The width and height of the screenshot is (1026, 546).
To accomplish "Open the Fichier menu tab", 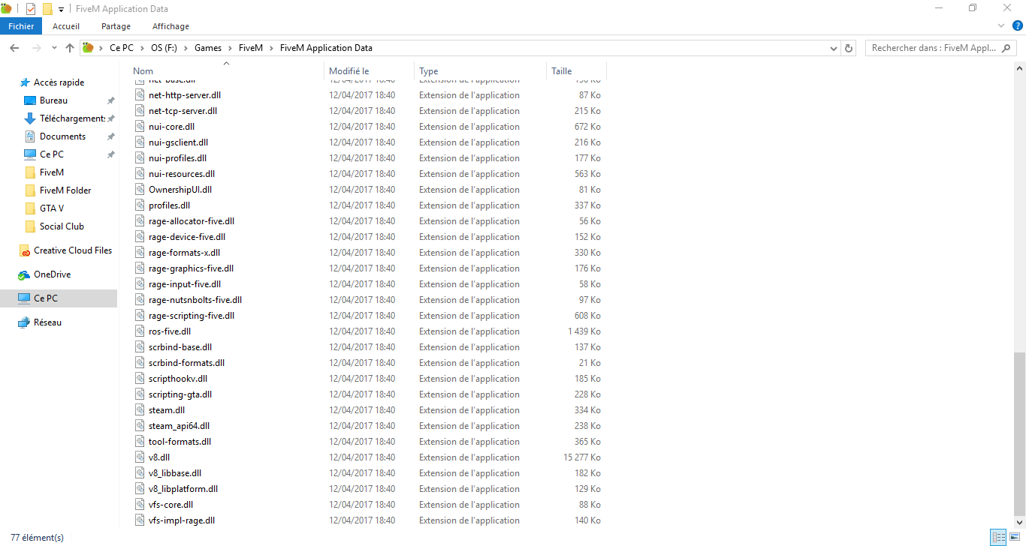I will [x=21, y=26].
